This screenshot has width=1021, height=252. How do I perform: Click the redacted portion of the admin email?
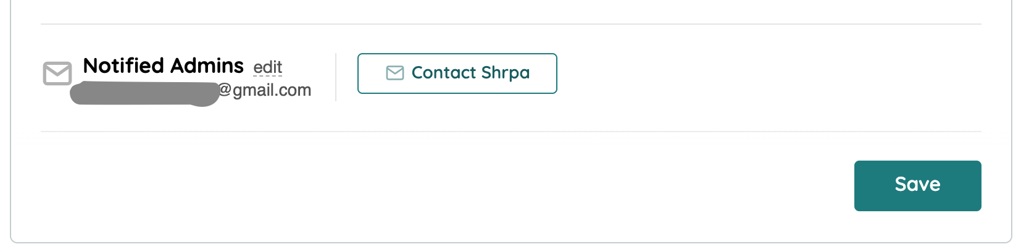click(144, 94)
